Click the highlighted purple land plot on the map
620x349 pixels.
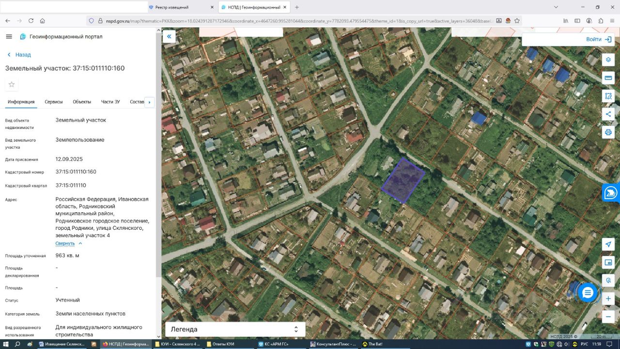(x=403, y=181)
